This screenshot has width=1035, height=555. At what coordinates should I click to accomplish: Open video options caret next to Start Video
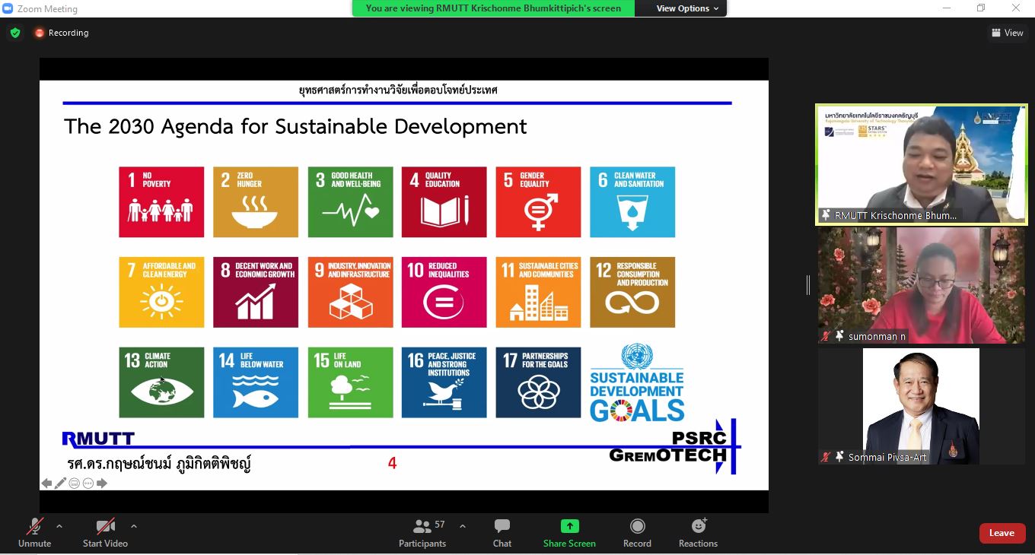[134, 526]
